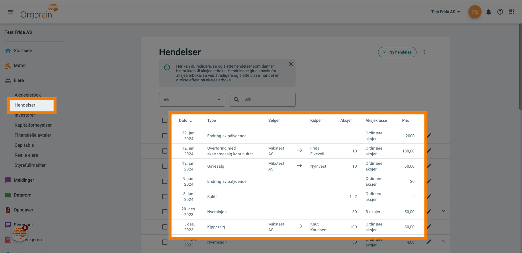
Task: Check the Kjøp/salg row checkbox
Action: 165,227
